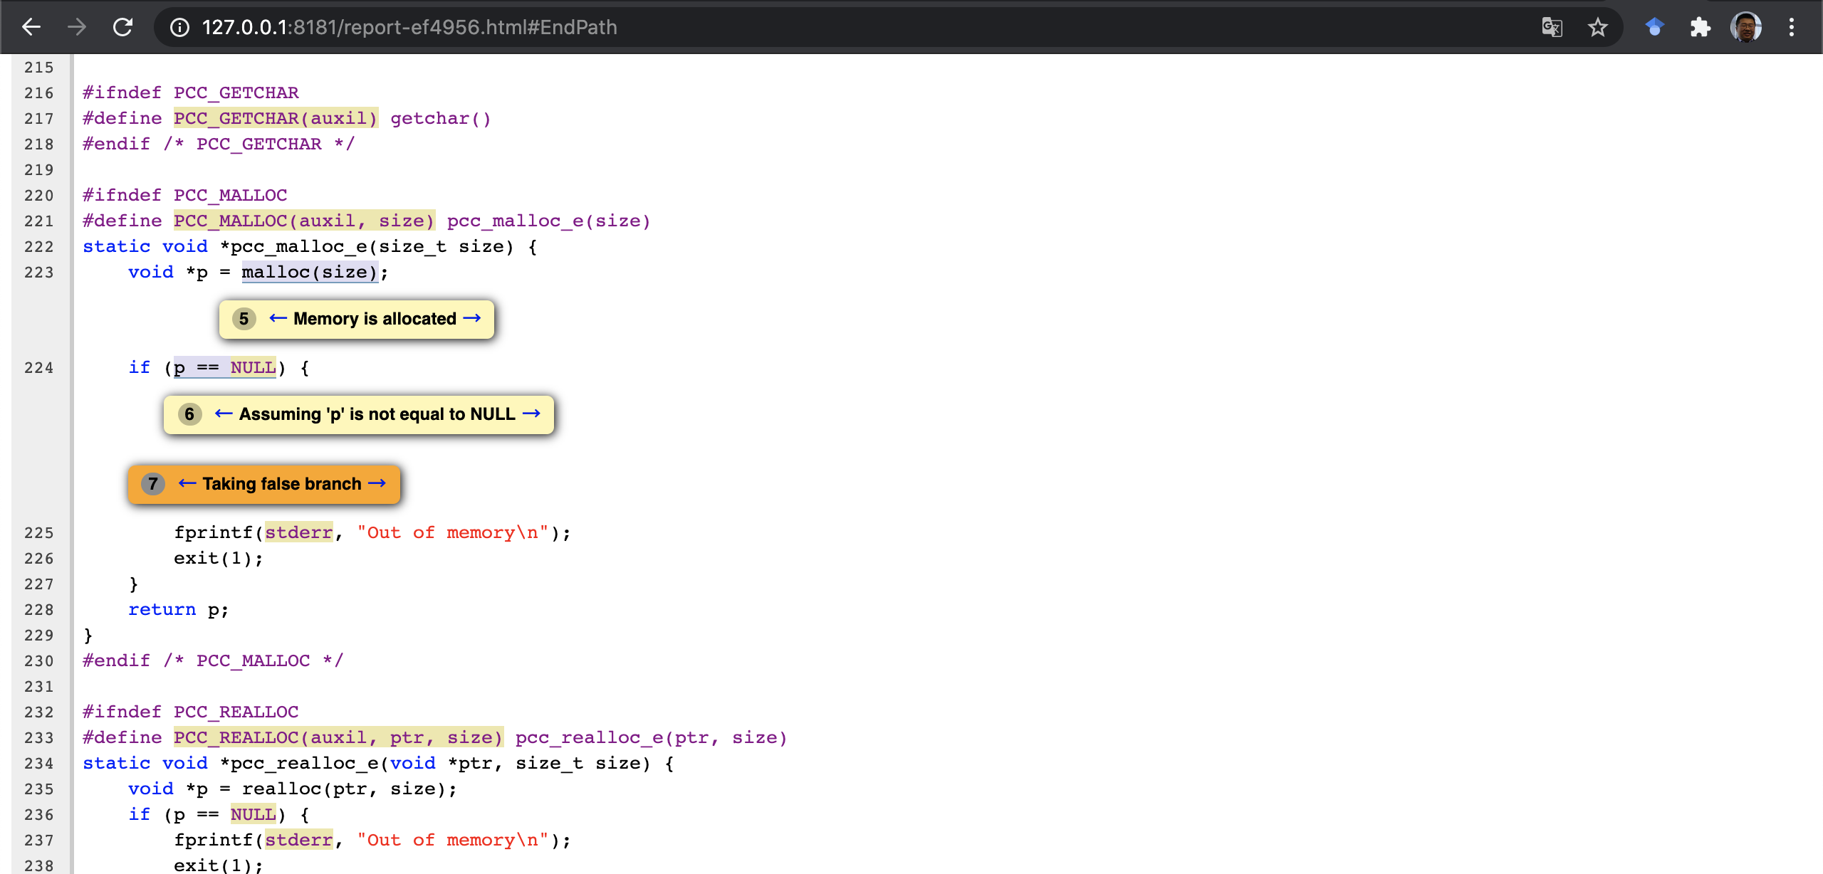Image resolution: width=1823 pixels, height=874 pixels.
Task: Click the blue extension icon in toolbar
Action: [1654, 27]
